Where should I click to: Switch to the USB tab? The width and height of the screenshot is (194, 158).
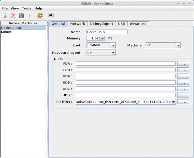click(x=122, y=24)
